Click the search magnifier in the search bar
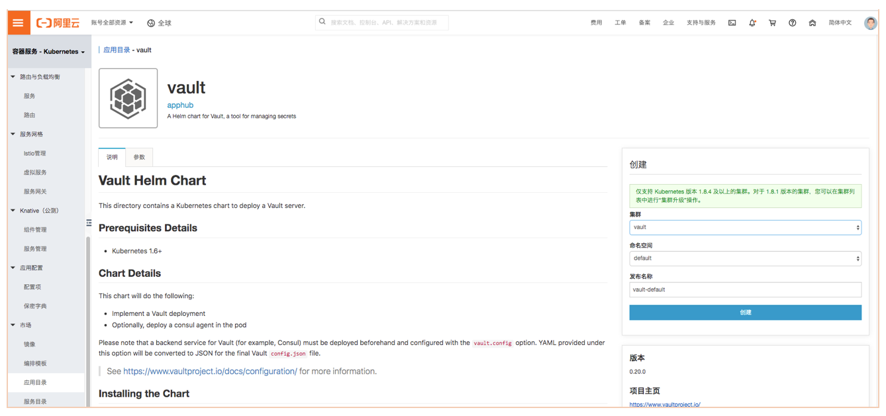The height and width of the screenshot is (416, 886). 322,22
